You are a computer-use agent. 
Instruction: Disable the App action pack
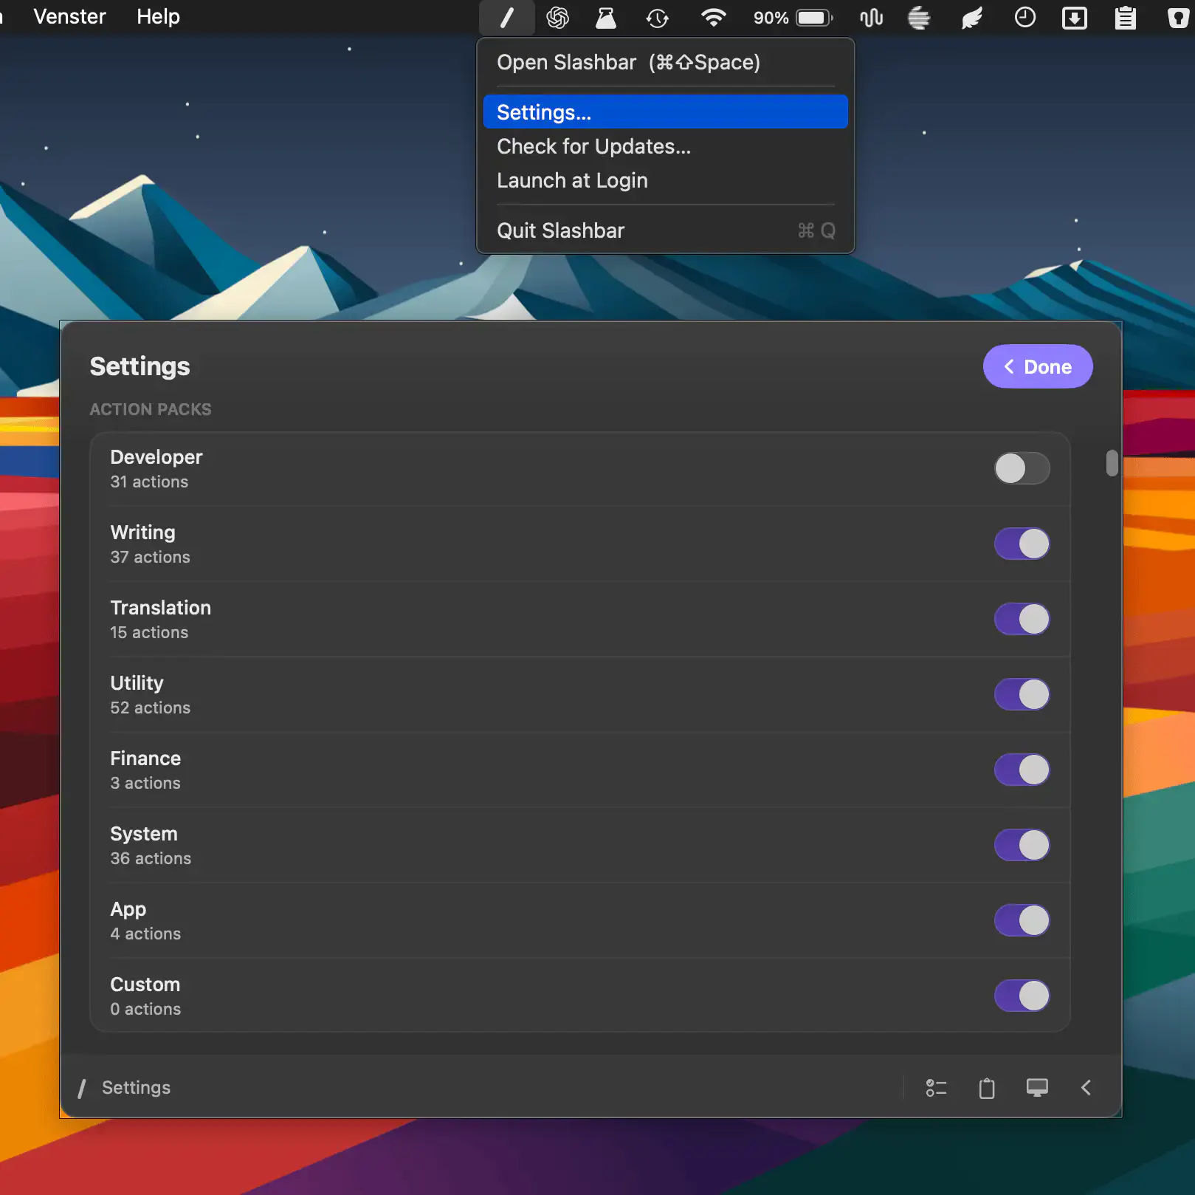[1022, 920]
